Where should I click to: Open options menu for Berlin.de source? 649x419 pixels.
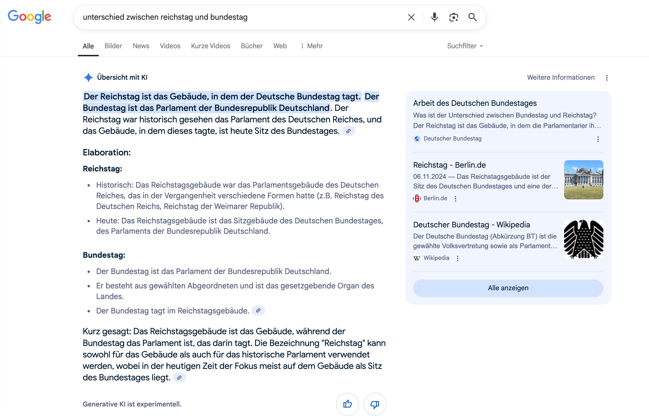(455, 199)
